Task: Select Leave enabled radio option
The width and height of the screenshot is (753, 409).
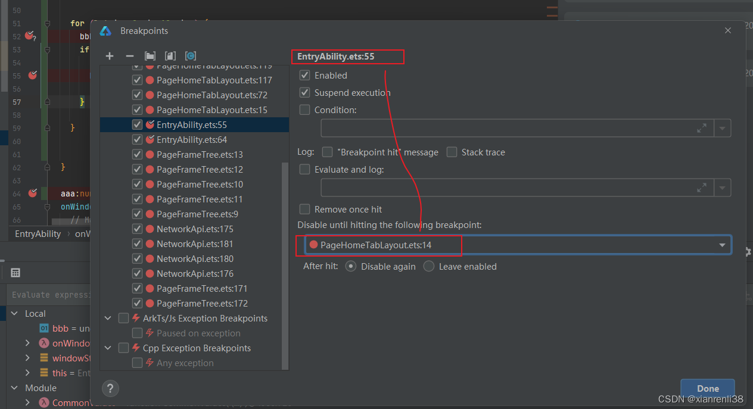Action: pyautogui.click(x=429, y=267)
